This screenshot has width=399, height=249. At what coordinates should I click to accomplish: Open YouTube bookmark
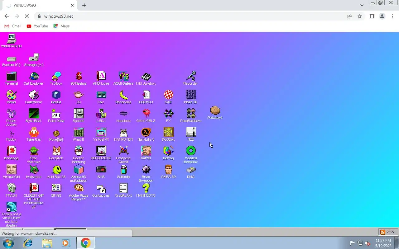tap(37, 26)
